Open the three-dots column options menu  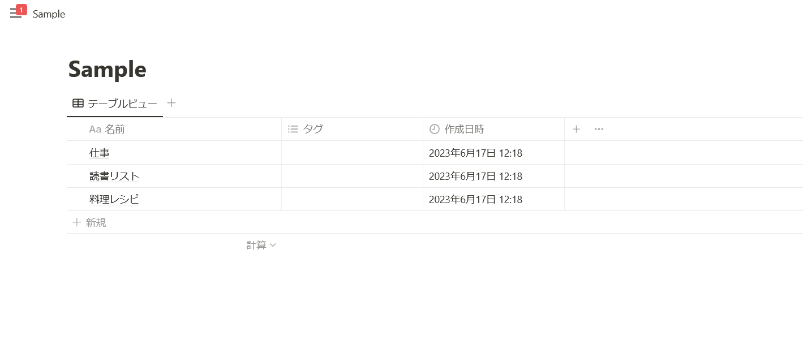(599, 129)
